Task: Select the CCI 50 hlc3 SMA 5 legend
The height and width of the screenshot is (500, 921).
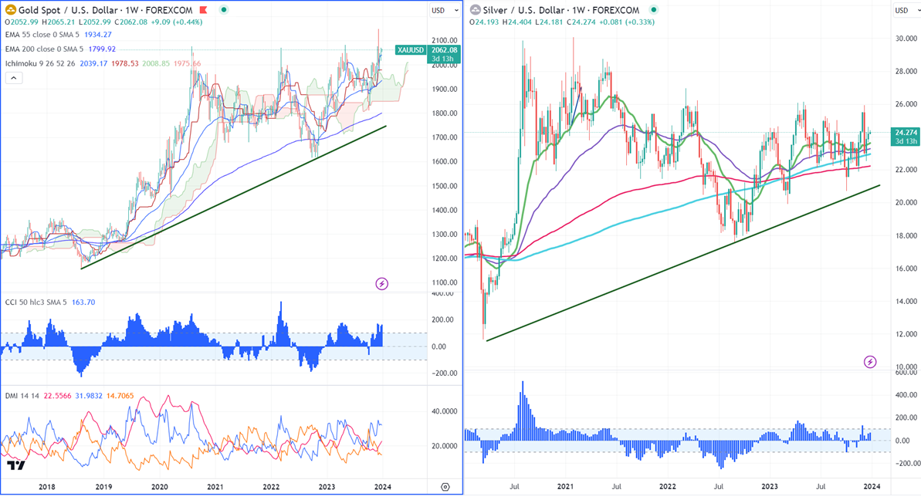Action: 36,302
